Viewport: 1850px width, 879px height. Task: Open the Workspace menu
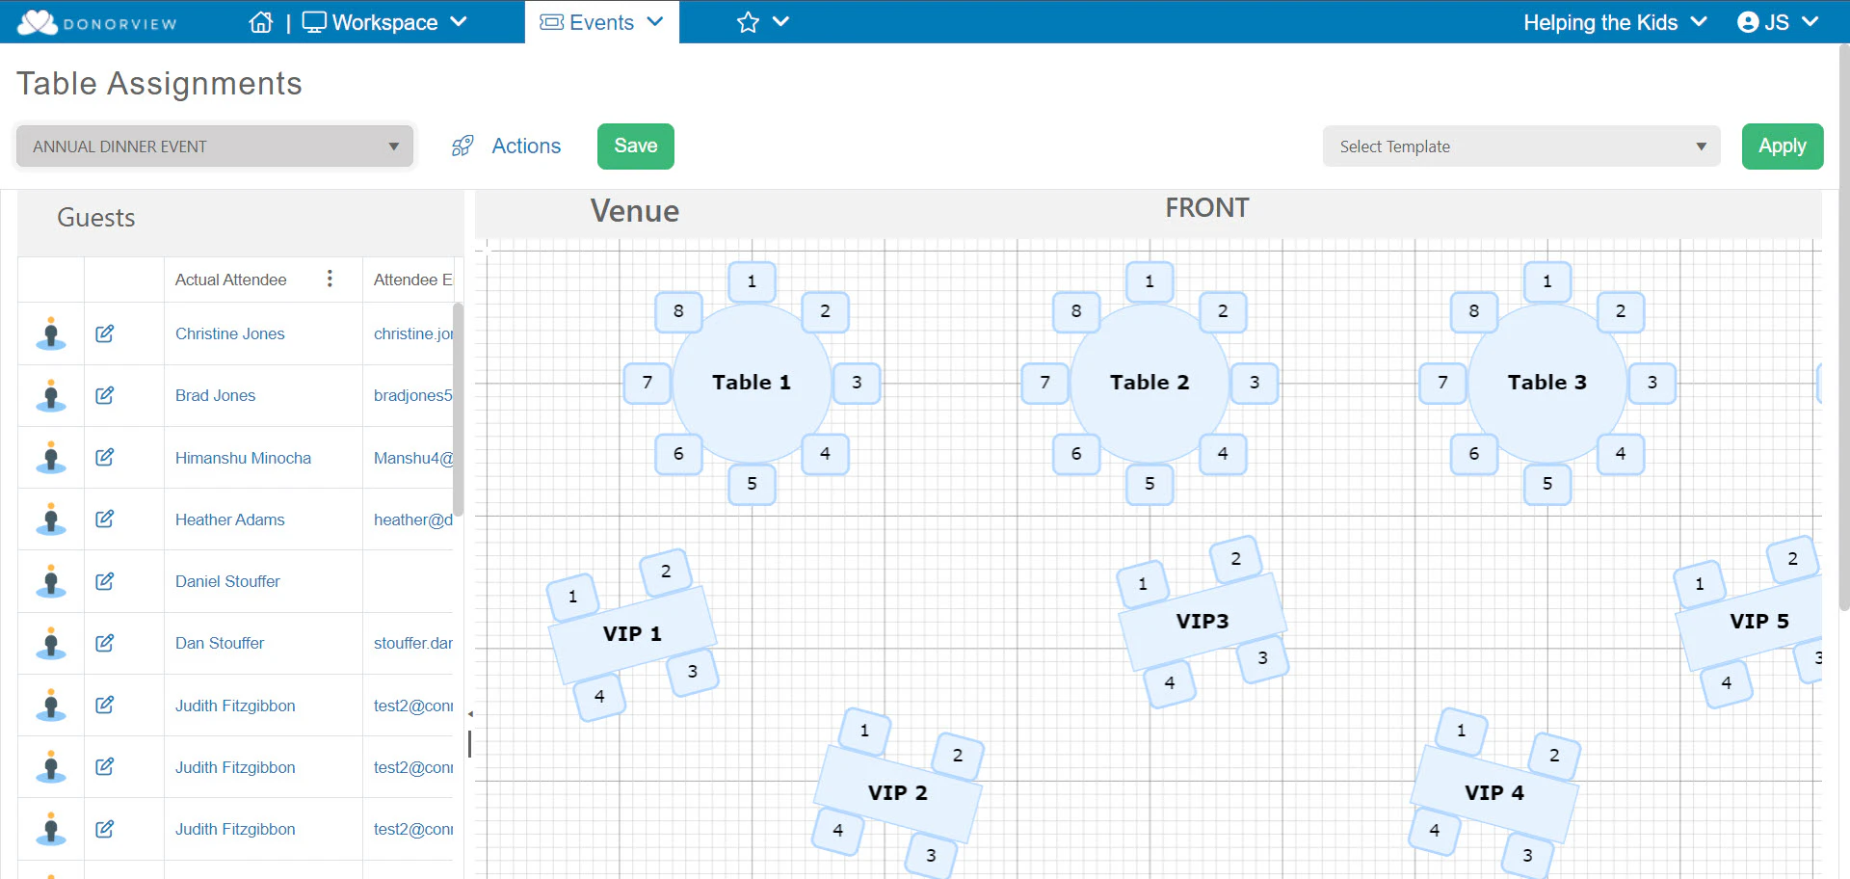coord(385,21)
